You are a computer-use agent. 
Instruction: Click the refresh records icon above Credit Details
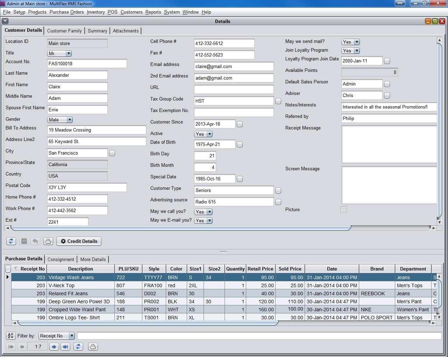tap(11, 241)
